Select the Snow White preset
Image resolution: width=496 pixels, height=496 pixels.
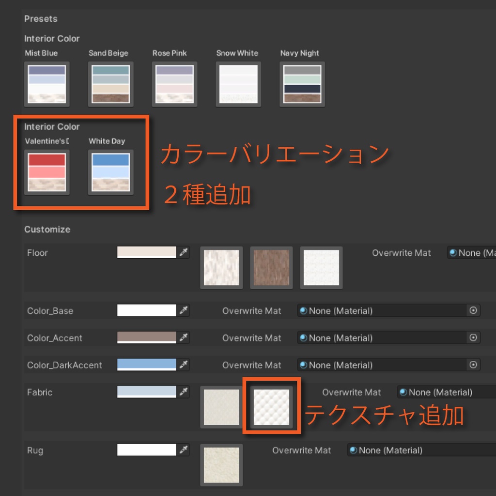[x=238, y=83]
